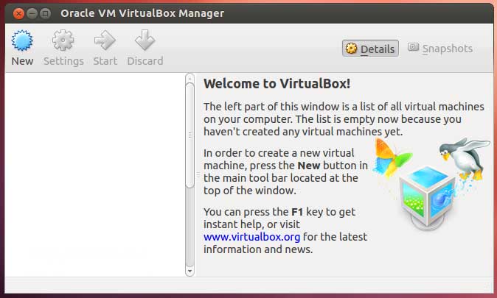Click the New virtual machine icon
This screenshot has height=298, width=497.
[x=22, y=40]
